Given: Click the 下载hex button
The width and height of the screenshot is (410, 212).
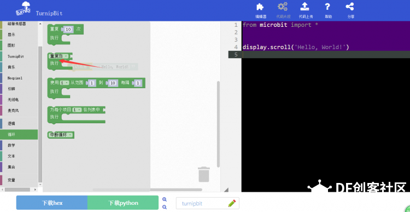Looking at the screenshot, I should (x=52, y=203).
